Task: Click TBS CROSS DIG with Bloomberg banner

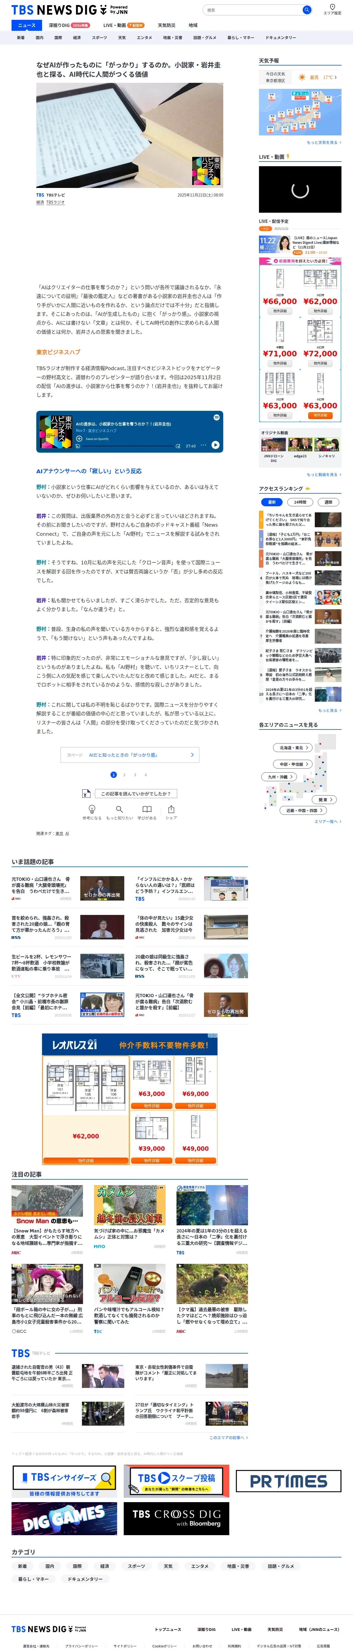Action: click(176, 1518)
